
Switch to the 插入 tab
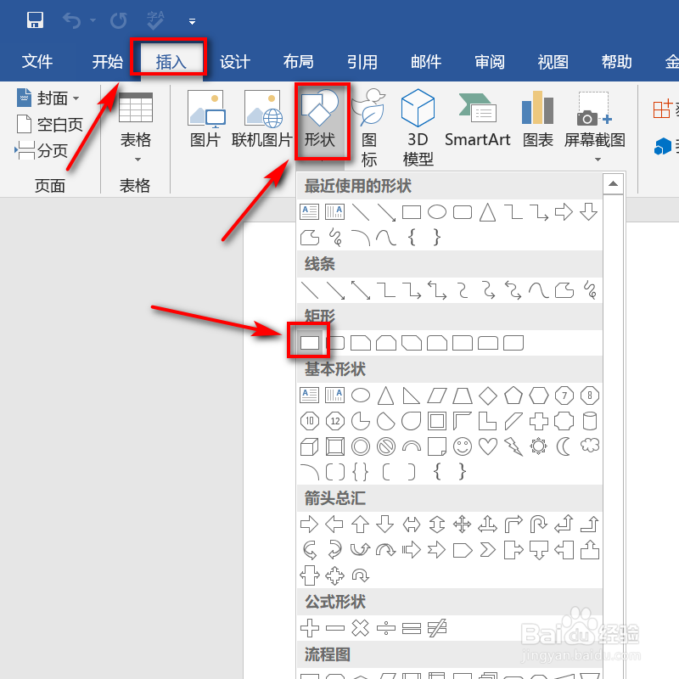tap(171, 62)
